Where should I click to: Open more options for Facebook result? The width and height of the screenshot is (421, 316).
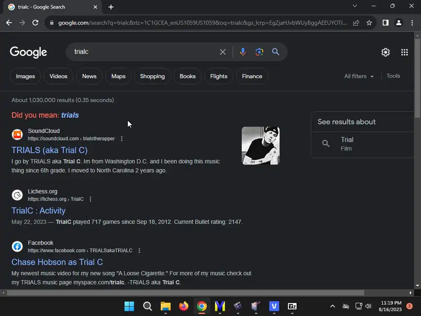pos(139,251)
